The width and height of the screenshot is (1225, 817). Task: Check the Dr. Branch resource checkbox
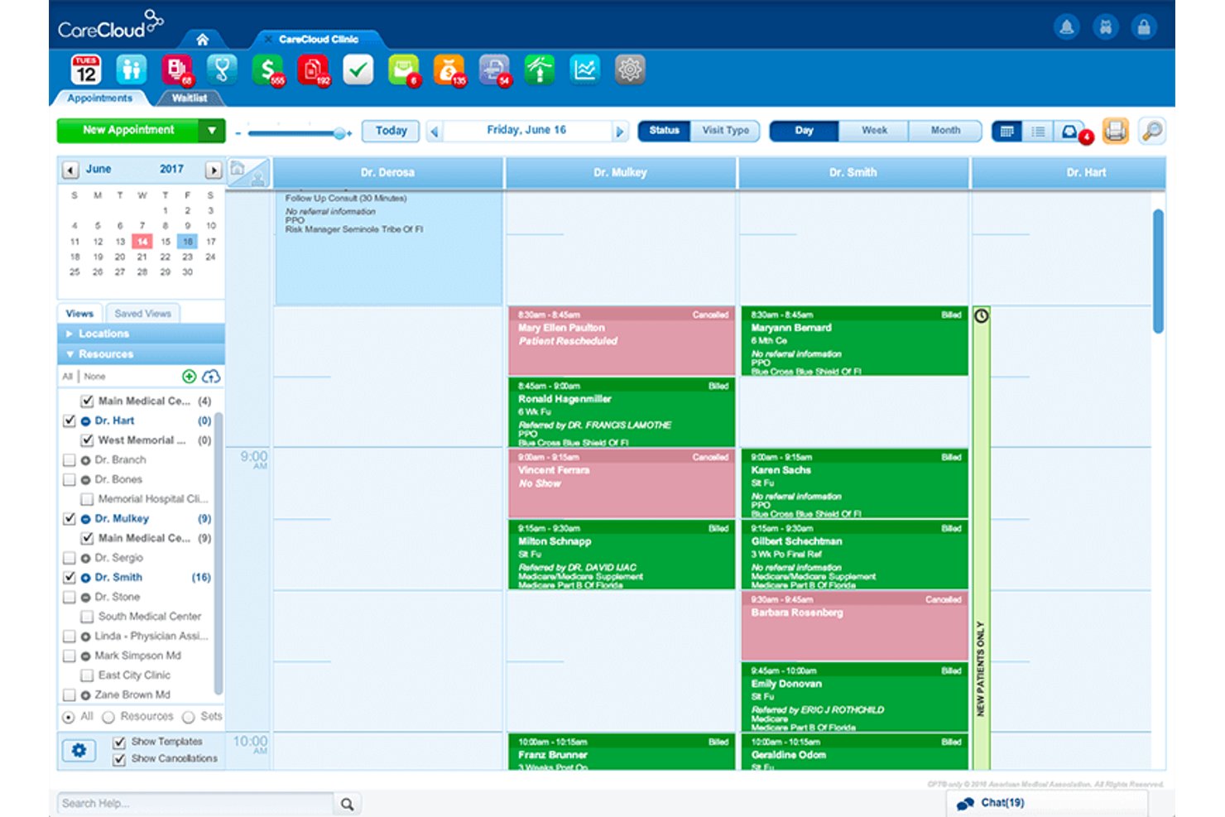[70, 459]
